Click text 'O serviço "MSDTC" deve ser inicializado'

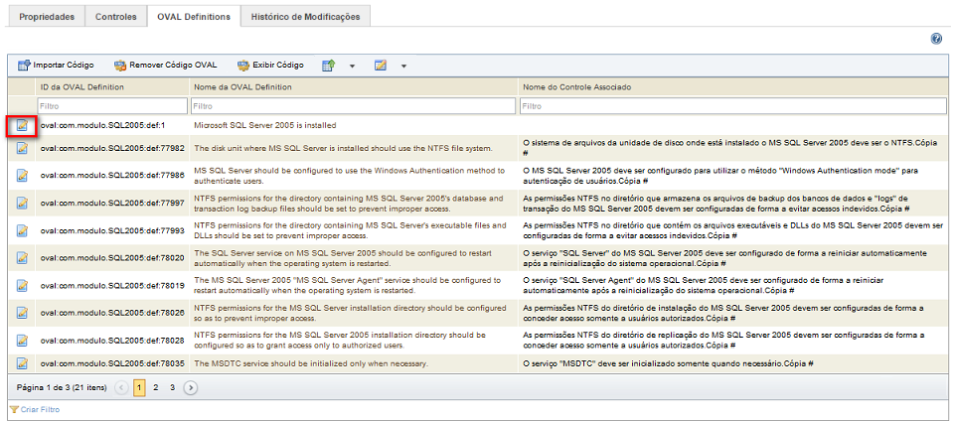click(x=669, y=363)
